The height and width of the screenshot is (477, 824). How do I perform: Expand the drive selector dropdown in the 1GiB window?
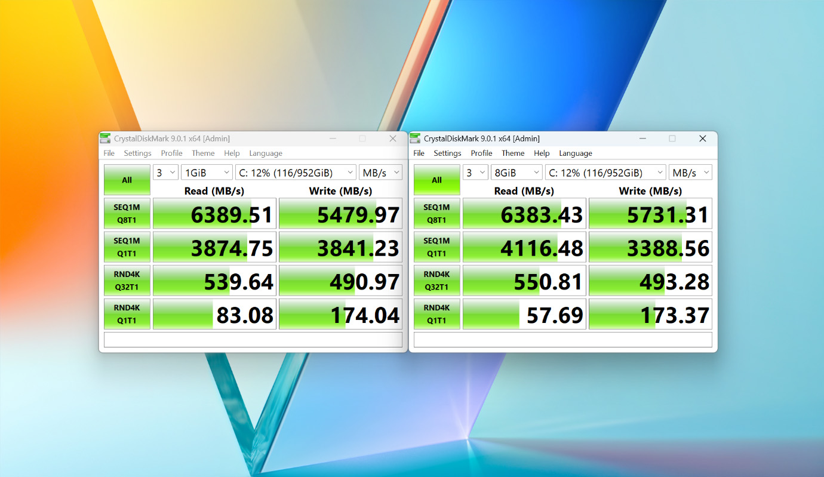tap(296, 173)
